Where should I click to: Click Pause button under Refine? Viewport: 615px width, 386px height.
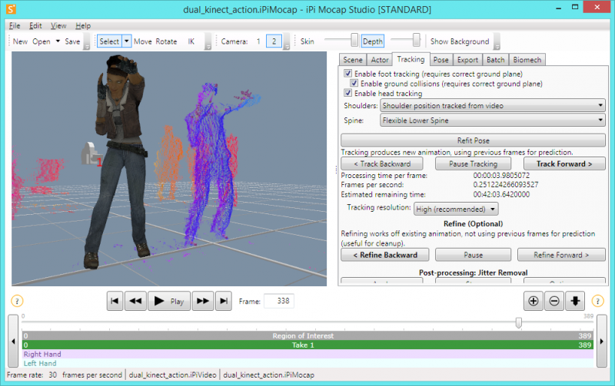coord(473,255)
